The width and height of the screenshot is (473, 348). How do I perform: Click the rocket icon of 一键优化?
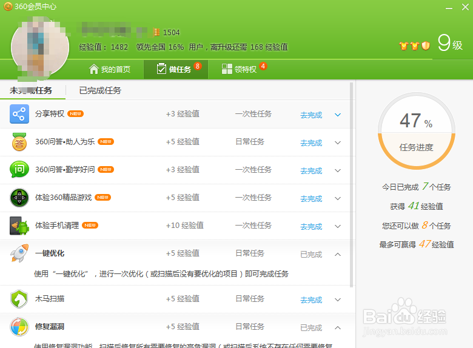[x=19, y=253]
